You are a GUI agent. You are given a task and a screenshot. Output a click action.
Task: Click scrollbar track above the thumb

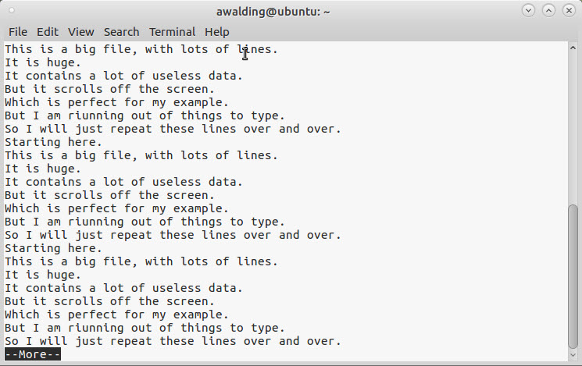click(573, 125)
